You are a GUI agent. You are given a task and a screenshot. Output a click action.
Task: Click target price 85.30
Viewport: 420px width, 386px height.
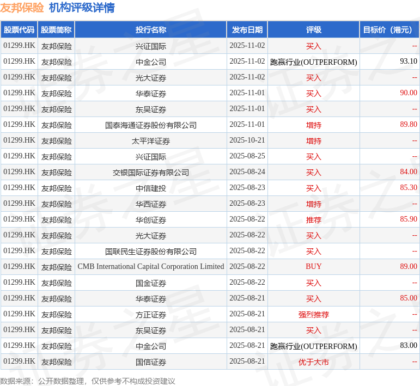point(409,188)
